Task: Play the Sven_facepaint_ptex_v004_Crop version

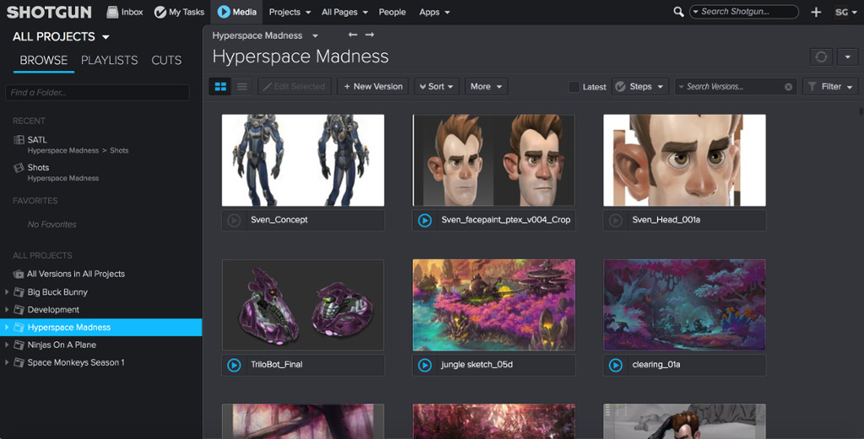Action: [424, 220]
